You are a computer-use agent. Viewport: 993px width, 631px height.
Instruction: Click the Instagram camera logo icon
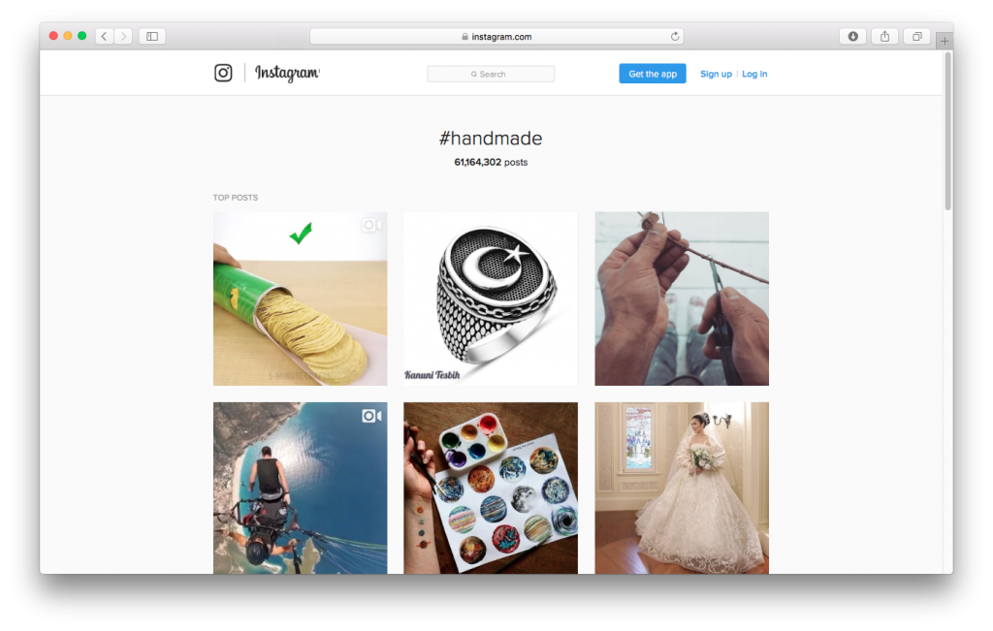pyautogui.click(x=223, y=73)
